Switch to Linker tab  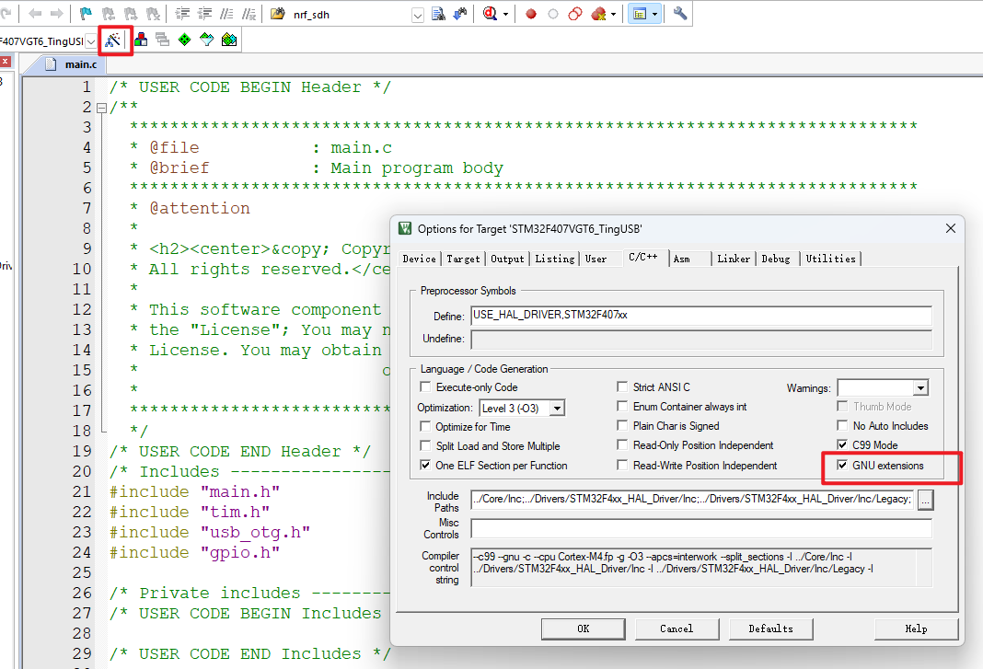click(x=734, y=259)
